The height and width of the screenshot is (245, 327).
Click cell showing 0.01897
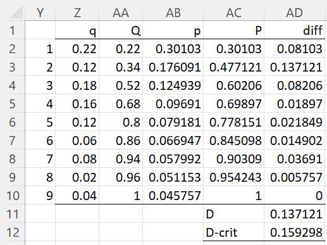tap(294, 104)
